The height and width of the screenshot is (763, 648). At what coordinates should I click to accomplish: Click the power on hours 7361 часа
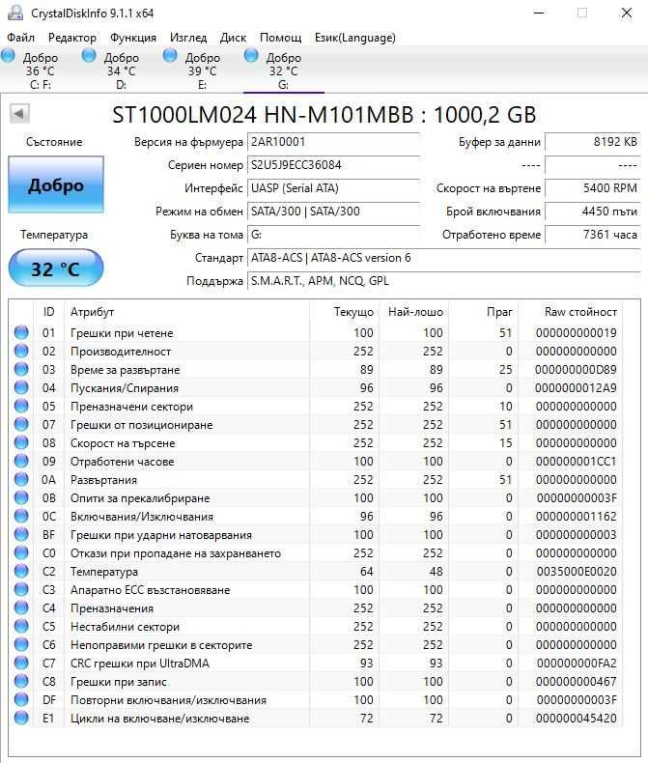click(593, 235)
